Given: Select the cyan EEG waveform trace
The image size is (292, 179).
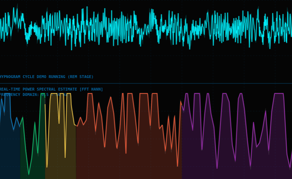Looking at the screenshot, I should coord(146,28).
